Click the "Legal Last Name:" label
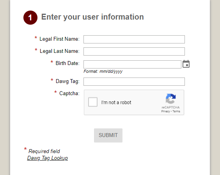Image resolution: width=220 pixels, height=175 pixels. tap(60, 51)
